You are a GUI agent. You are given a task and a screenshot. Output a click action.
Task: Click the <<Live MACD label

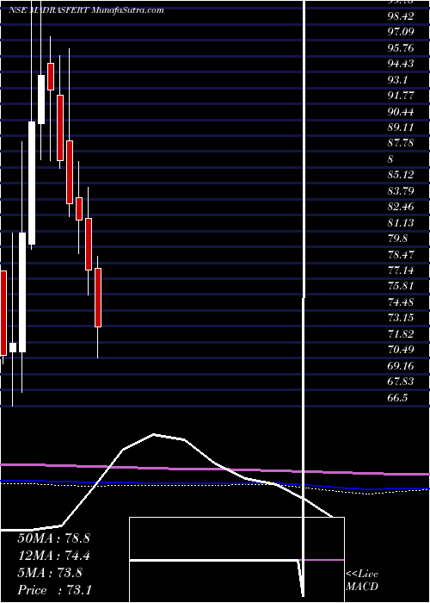pyautogui.click(x=362, y=581)
